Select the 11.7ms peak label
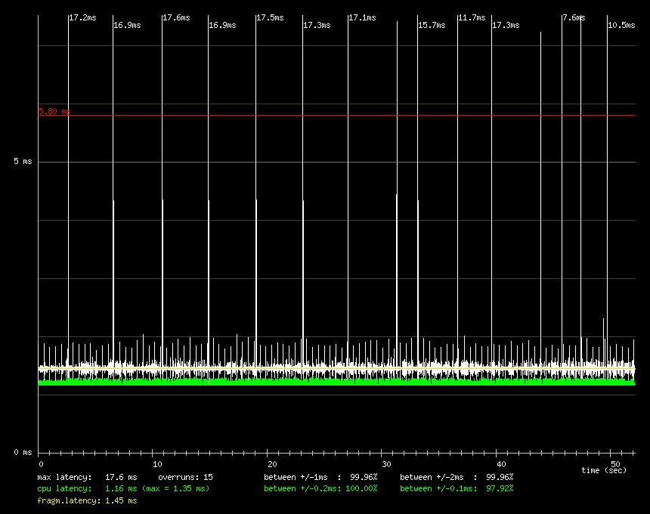 click(472, 17)
